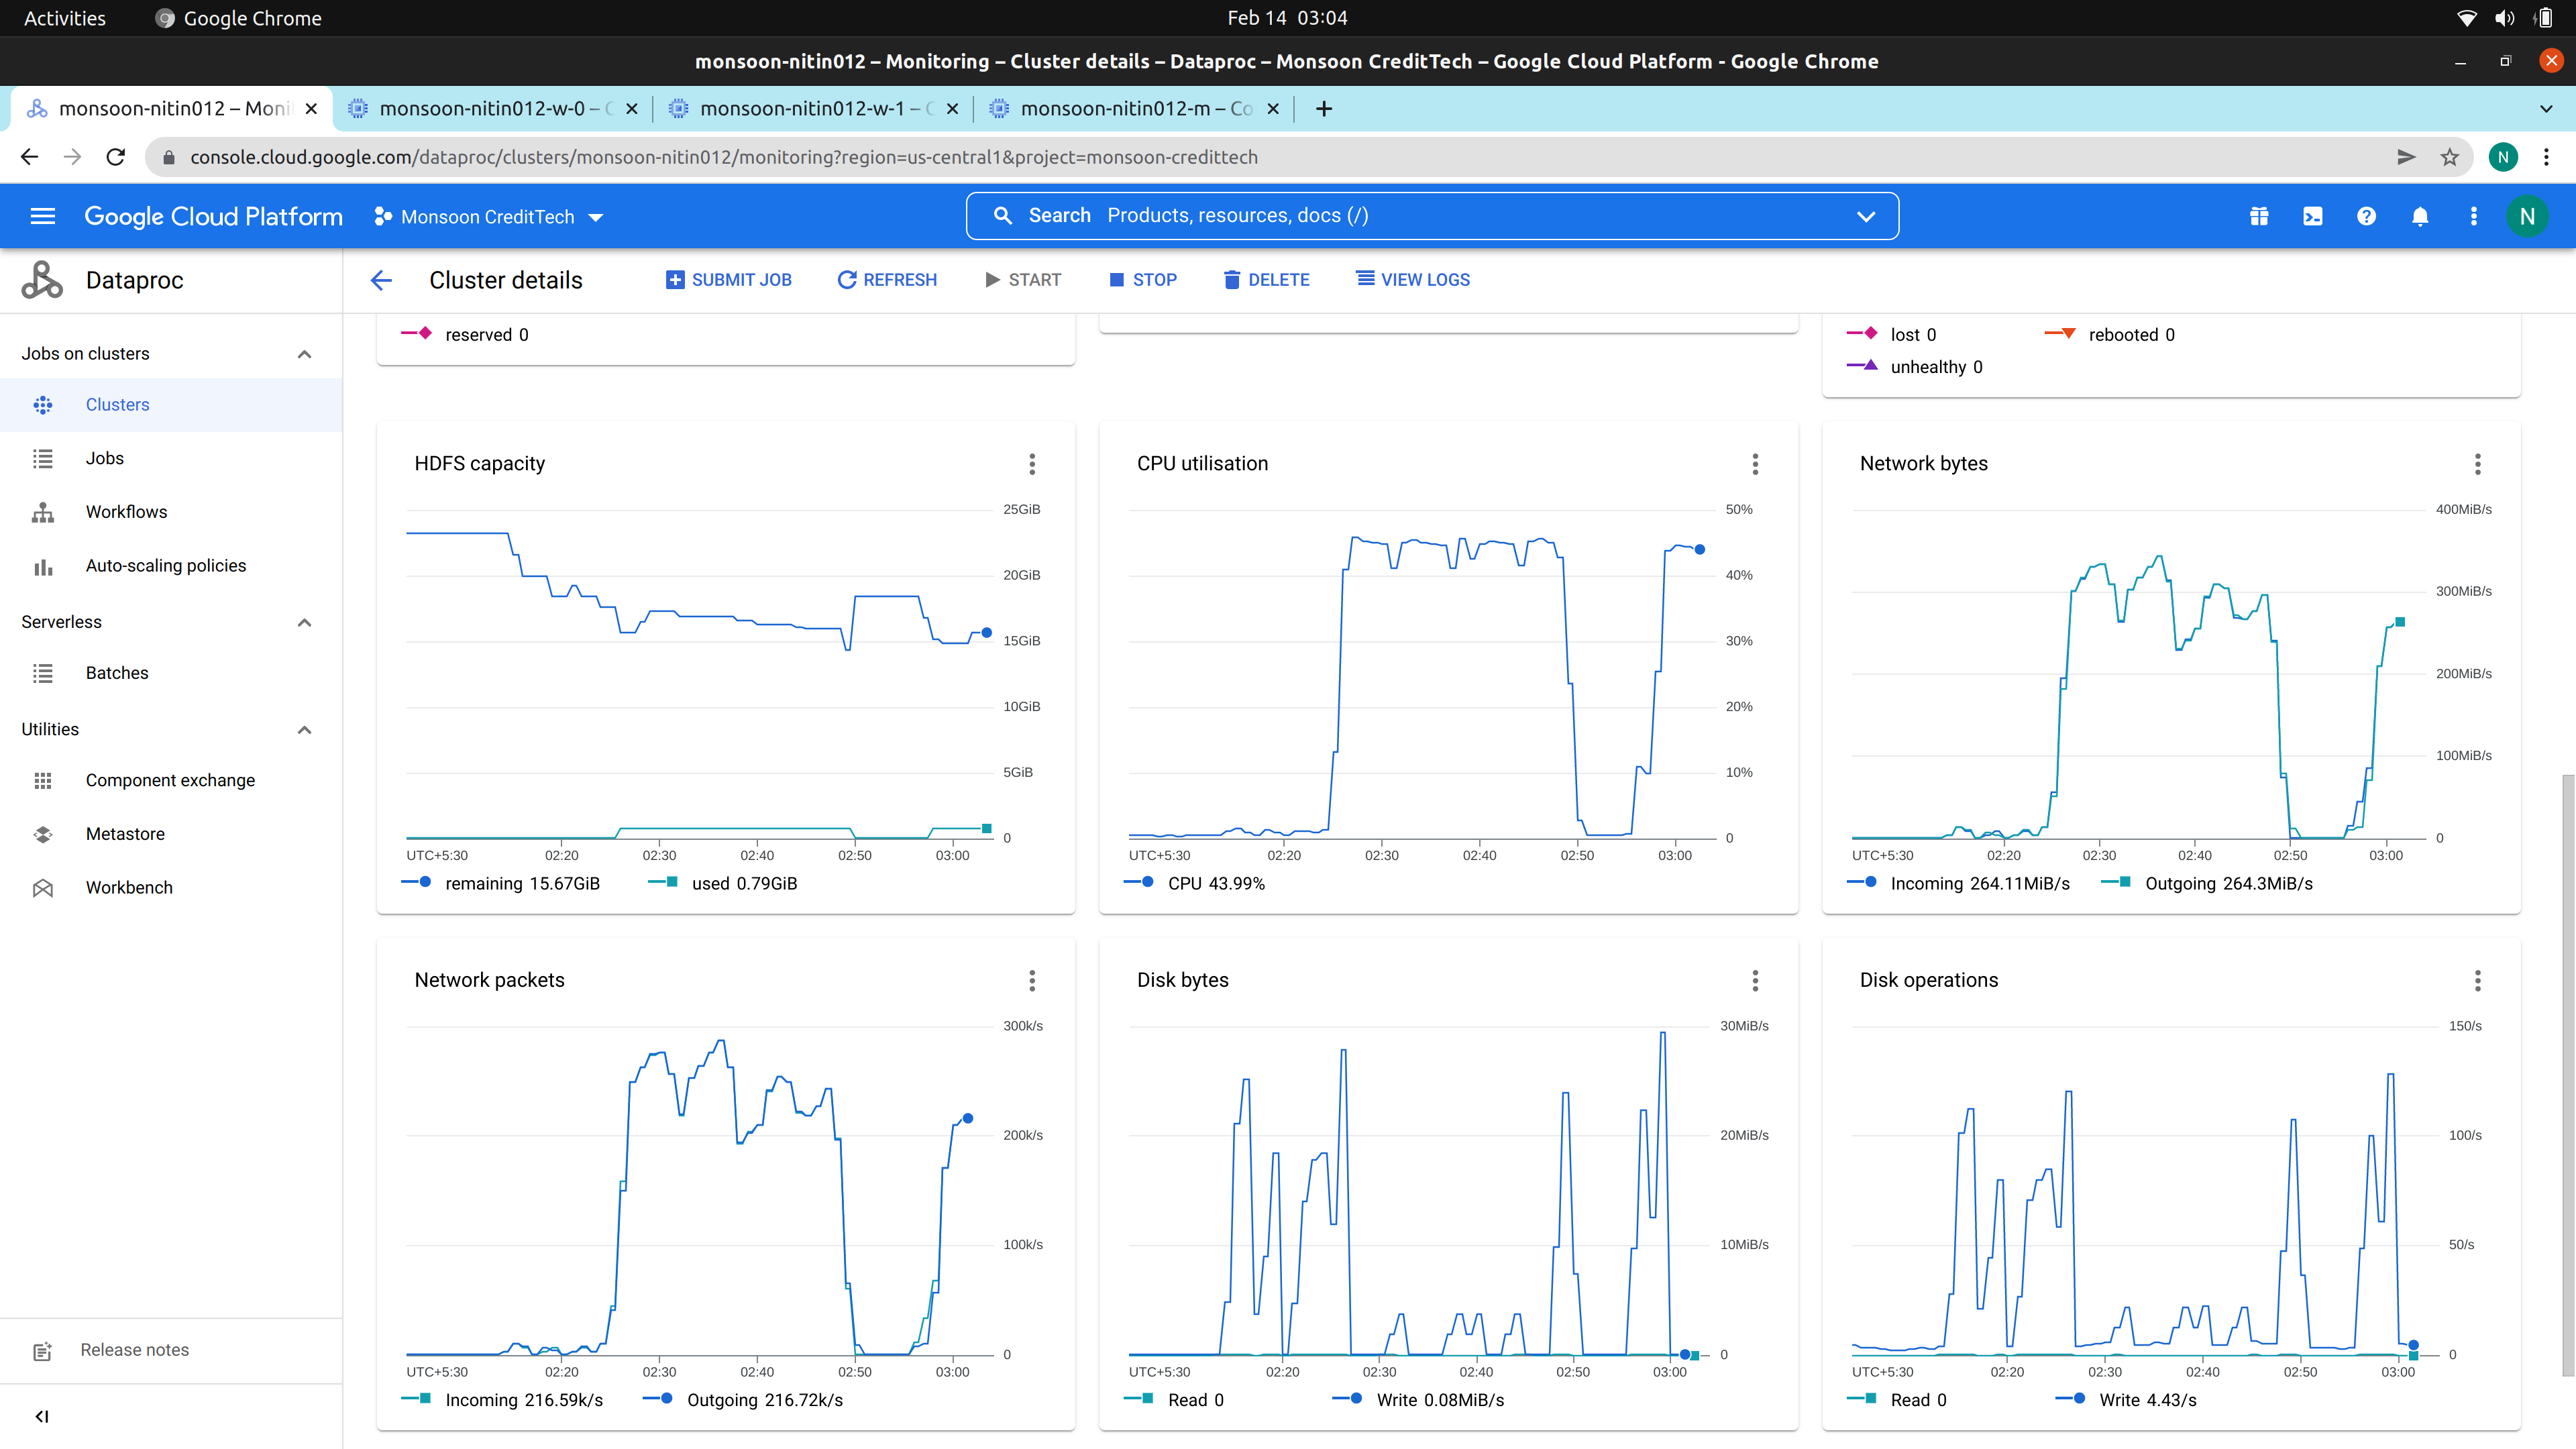Open CPU utilisation chart options menu
The width and height of the screenshot is (2576, 1449).
(x=1755, y=464)
